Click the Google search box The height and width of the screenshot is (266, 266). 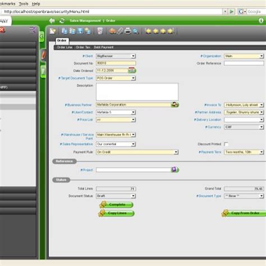256,12
